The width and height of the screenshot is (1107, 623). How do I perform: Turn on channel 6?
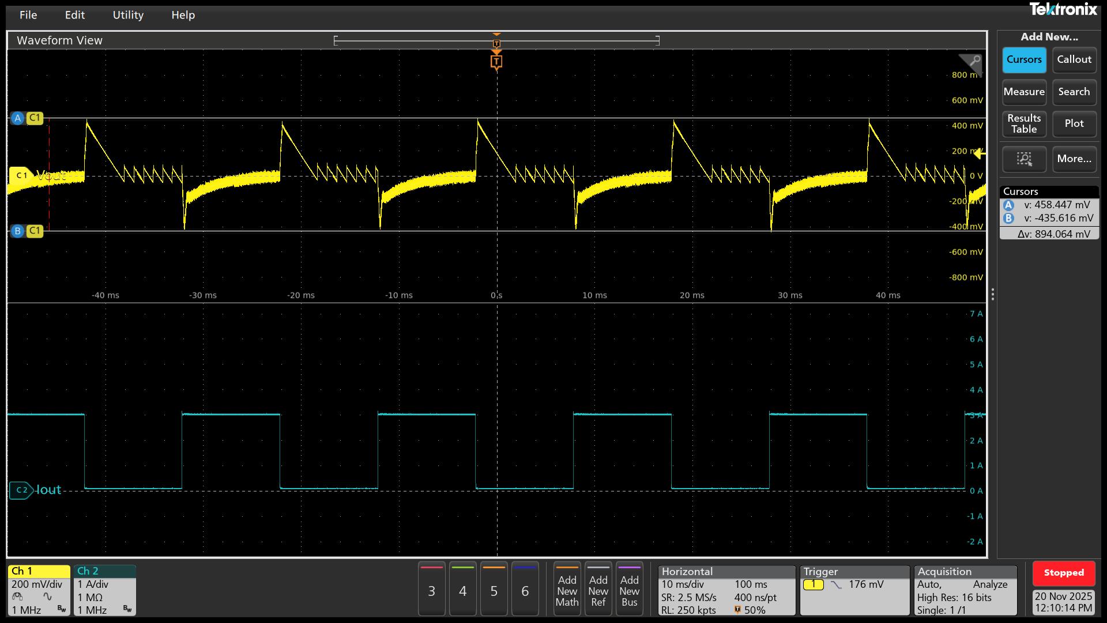click(525, 590)
